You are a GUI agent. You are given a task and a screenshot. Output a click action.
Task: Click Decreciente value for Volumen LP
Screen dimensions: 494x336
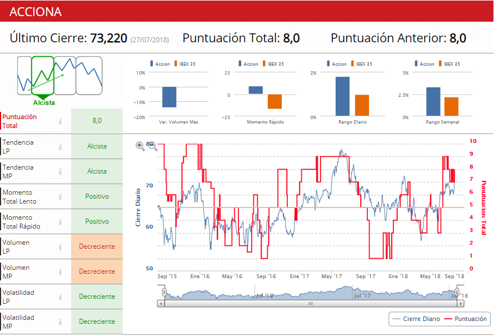pyautogui.click(x=97, y=246)
